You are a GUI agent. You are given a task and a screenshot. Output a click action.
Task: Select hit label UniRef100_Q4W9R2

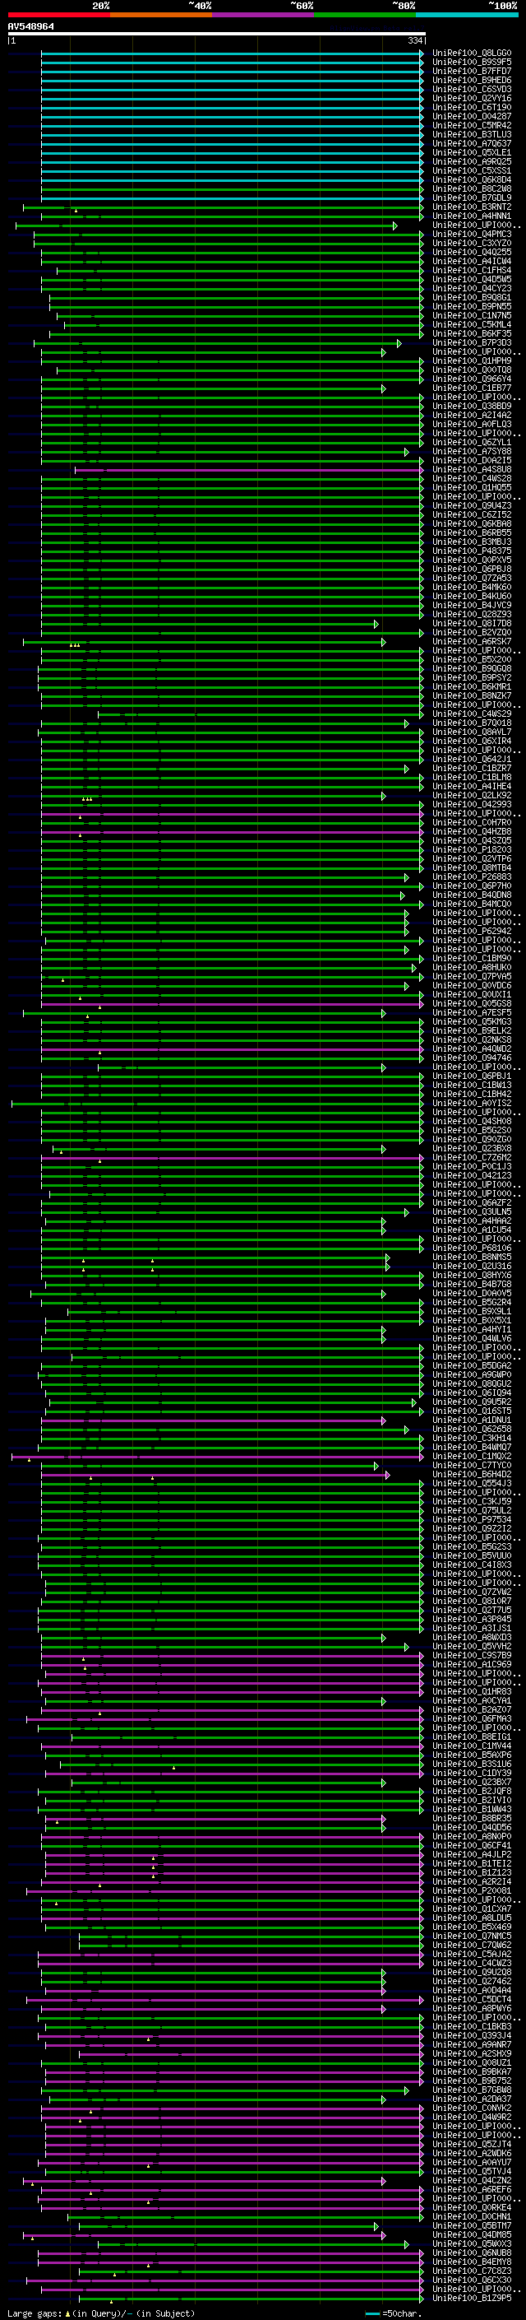472,2117
